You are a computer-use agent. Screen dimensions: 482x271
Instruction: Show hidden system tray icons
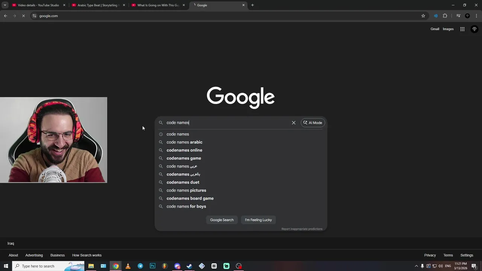416,266
